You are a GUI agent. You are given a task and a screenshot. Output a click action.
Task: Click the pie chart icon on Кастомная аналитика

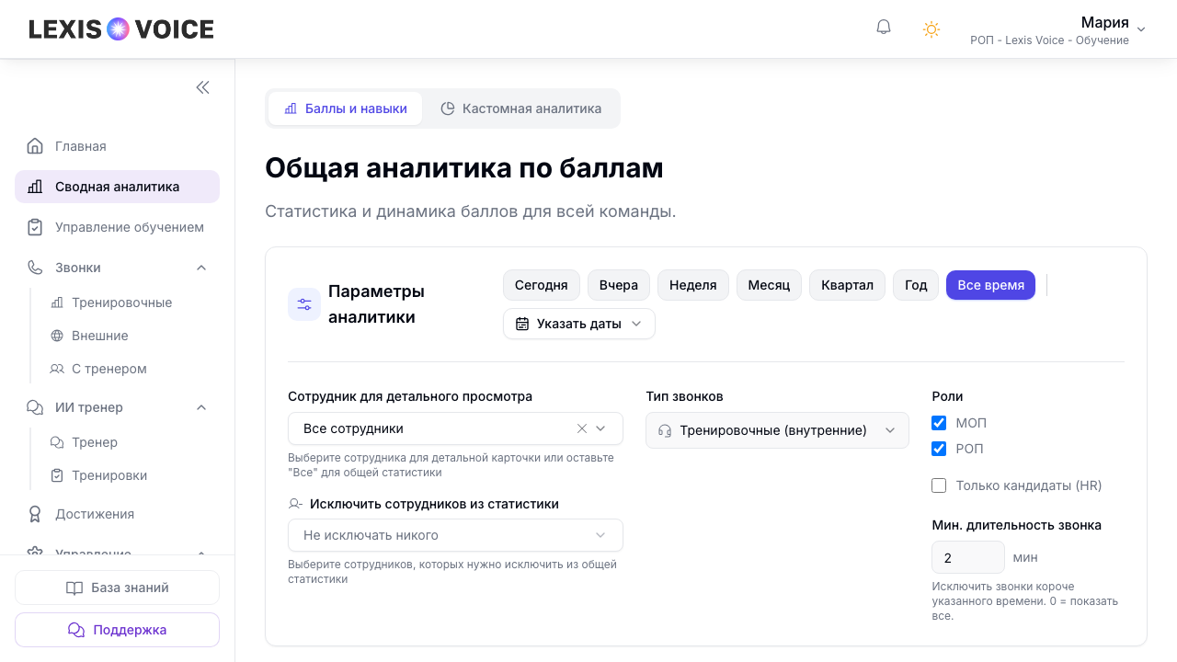pyautogui.click(x=448, y=108)
